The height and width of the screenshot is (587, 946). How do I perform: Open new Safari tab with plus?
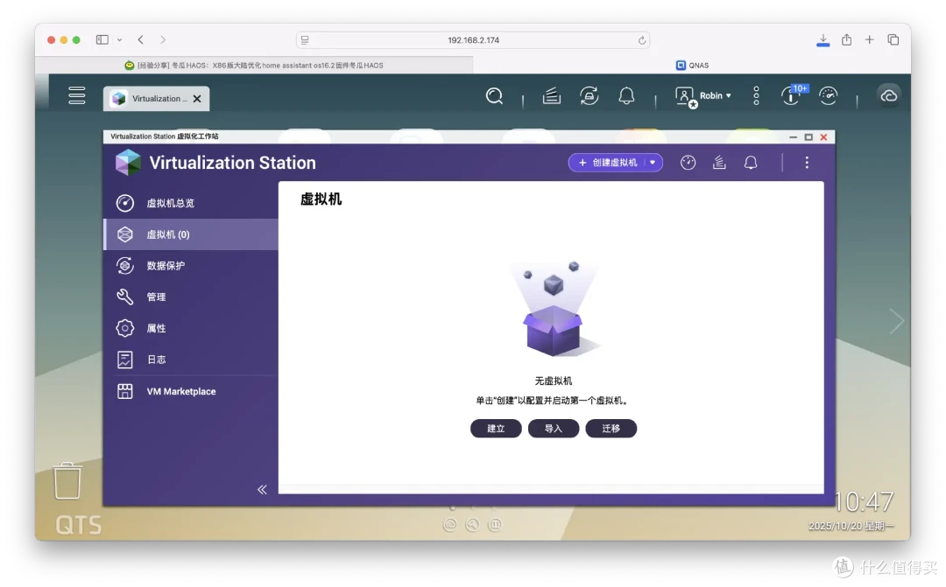pyautogui.click(x=870, y=39)
